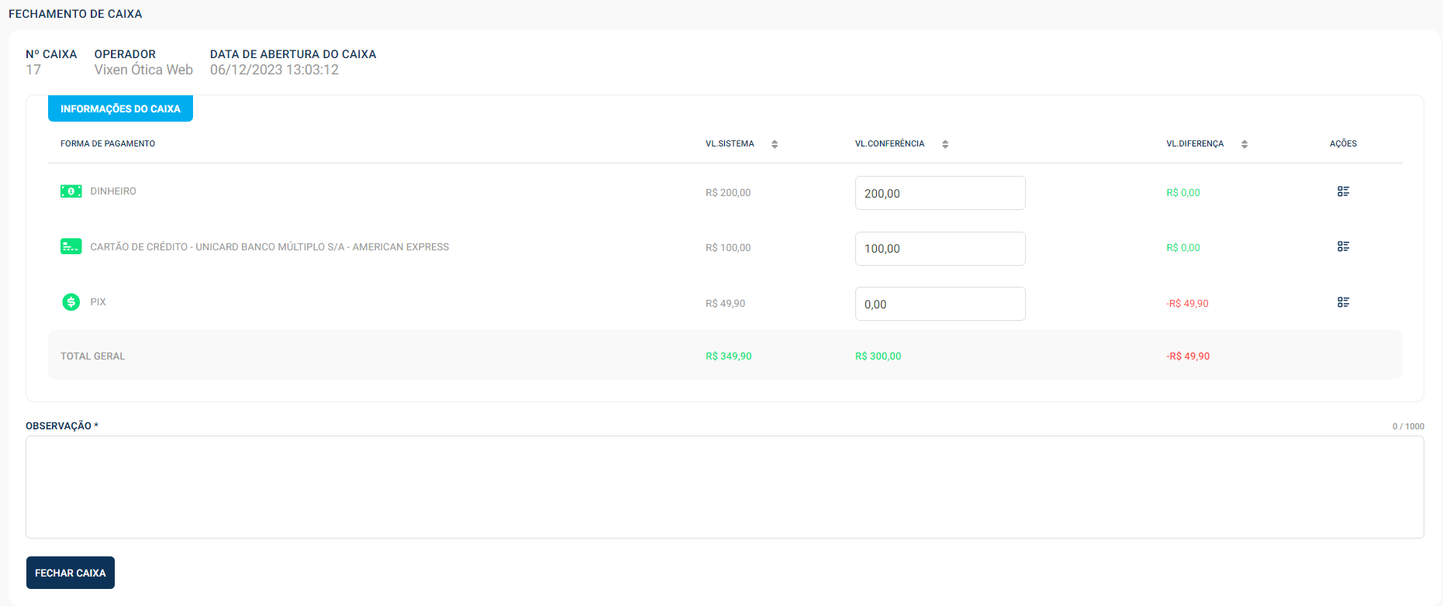
Task: Click inside the Observação text area
Action: [x=724, y=487]
